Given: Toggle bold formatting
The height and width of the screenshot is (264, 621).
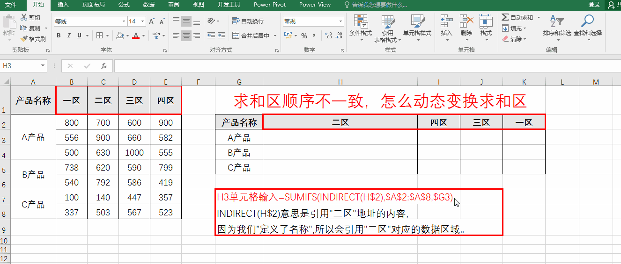Looking at the screenshot, I should (59, 36).
